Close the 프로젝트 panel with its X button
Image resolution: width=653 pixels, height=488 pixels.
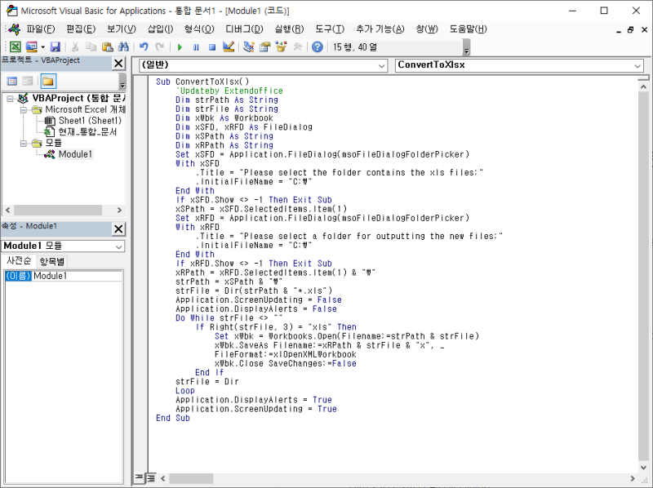(118, 64)
